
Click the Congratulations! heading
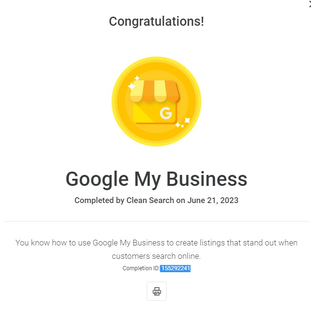click(x=156, y=21)
